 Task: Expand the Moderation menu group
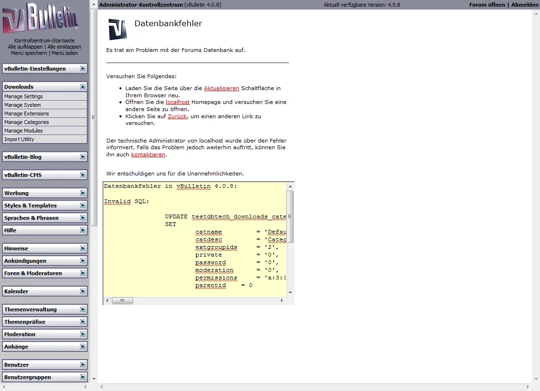[82, 334]
